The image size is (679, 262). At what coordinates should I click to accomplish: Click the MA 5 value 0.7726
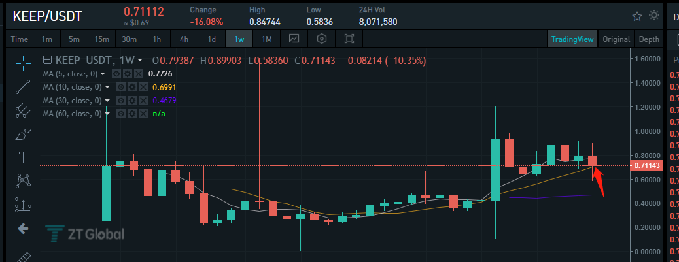coord(160,74)
